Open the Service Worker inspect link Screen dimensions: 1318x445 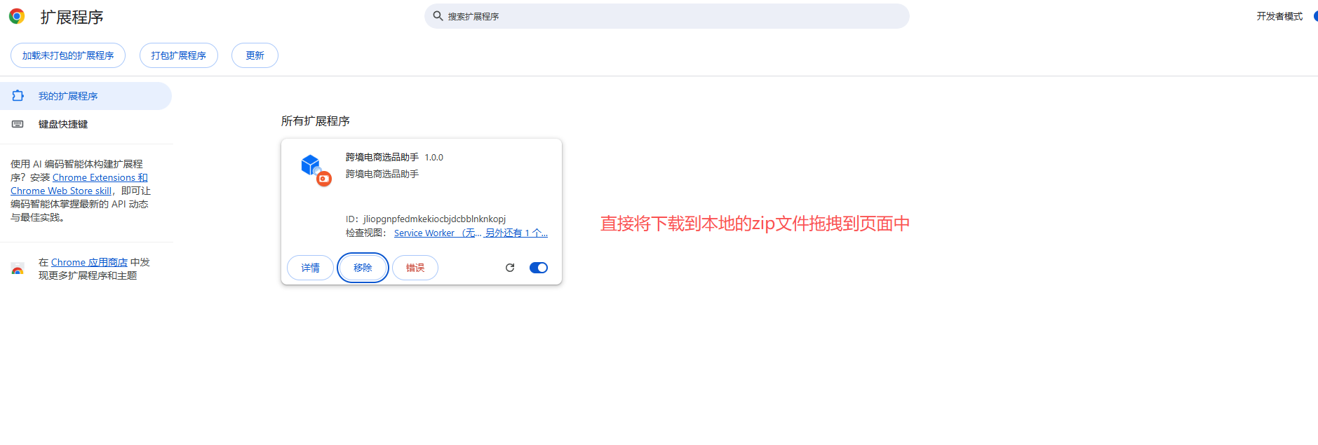[437, 233]
